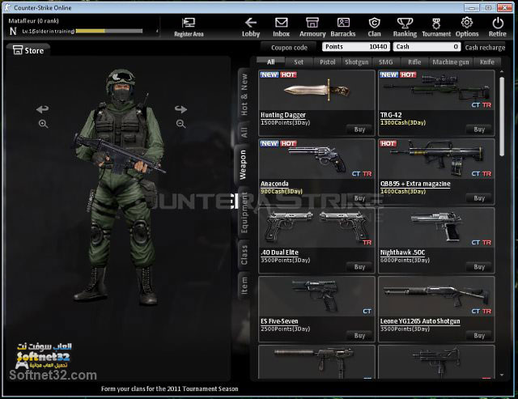Switch to the Pistol filter tab
518x399 pixels.
[327, 62]
